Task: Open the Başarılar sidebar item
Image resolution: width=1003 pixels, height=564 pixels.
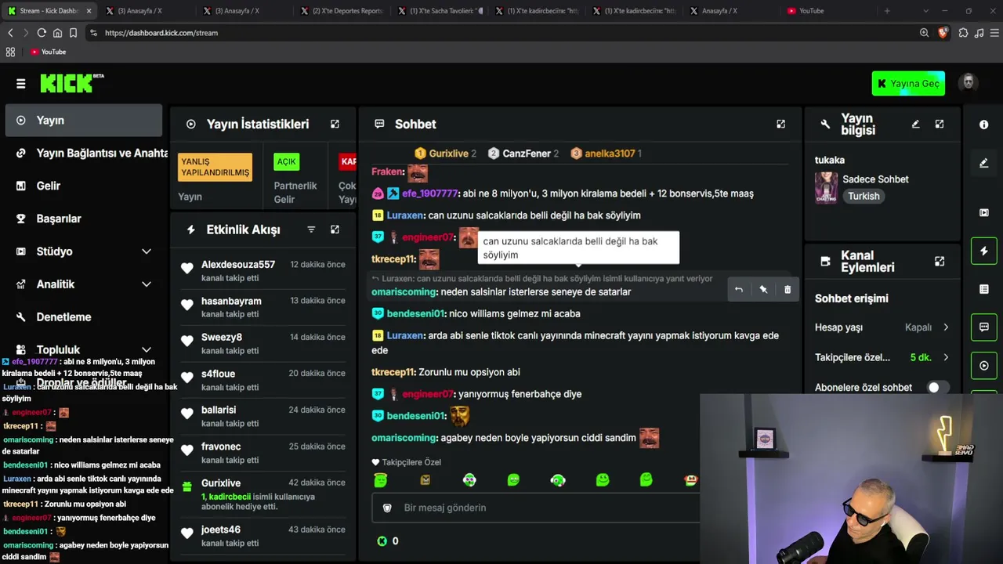Action: pos(84,219)
